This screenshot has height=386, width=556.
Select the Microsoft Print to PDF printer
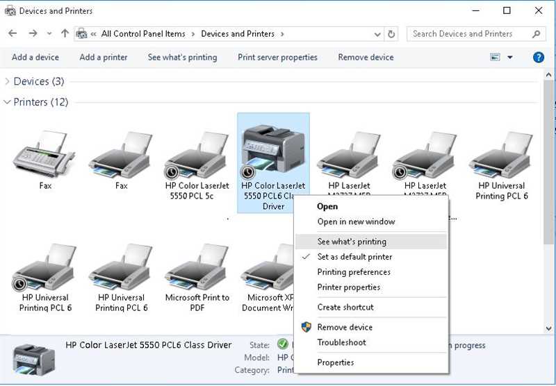197,278
